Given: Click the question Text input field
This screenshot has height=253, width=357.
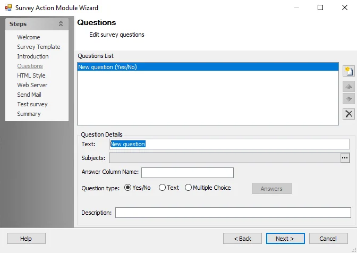Looking at the screenshot, I should click(229, 144).
